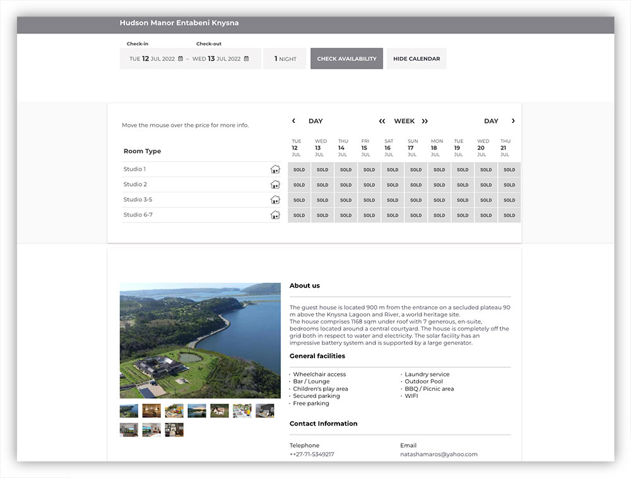631x478 pixels.
Task: Select the Tue 12 Jul 2022 check-in date
Action: pos(152,59)
